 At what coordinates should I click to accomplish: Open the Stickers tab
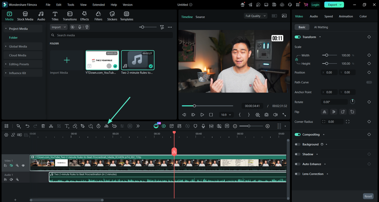pos(112,16)
